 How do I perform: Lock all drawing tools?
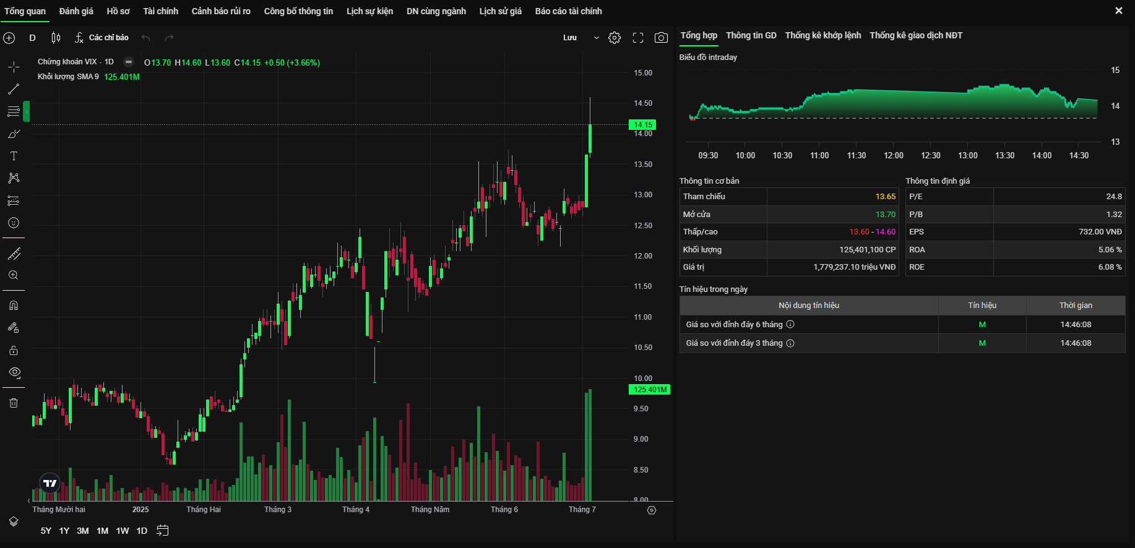pos(14,350)
